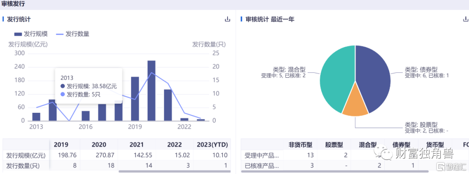Click the 142.55 table cell

click(x=144, y=155)
